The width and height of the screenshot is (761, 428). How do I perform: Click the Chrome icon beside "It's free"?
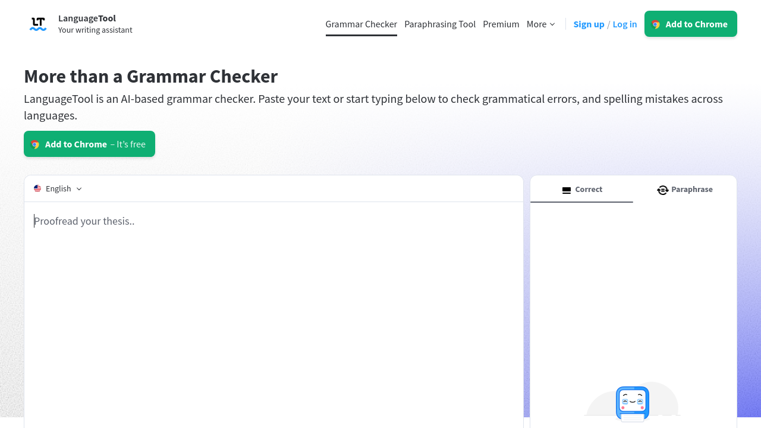click(35, 144)
